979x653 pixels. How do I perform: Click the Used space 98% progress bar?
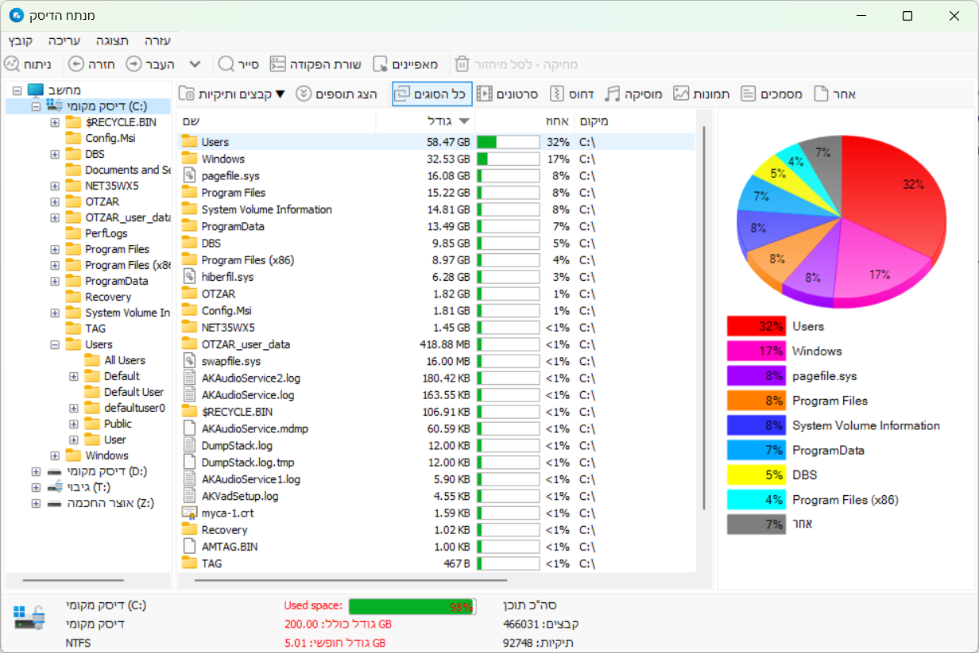click(412, 607)
